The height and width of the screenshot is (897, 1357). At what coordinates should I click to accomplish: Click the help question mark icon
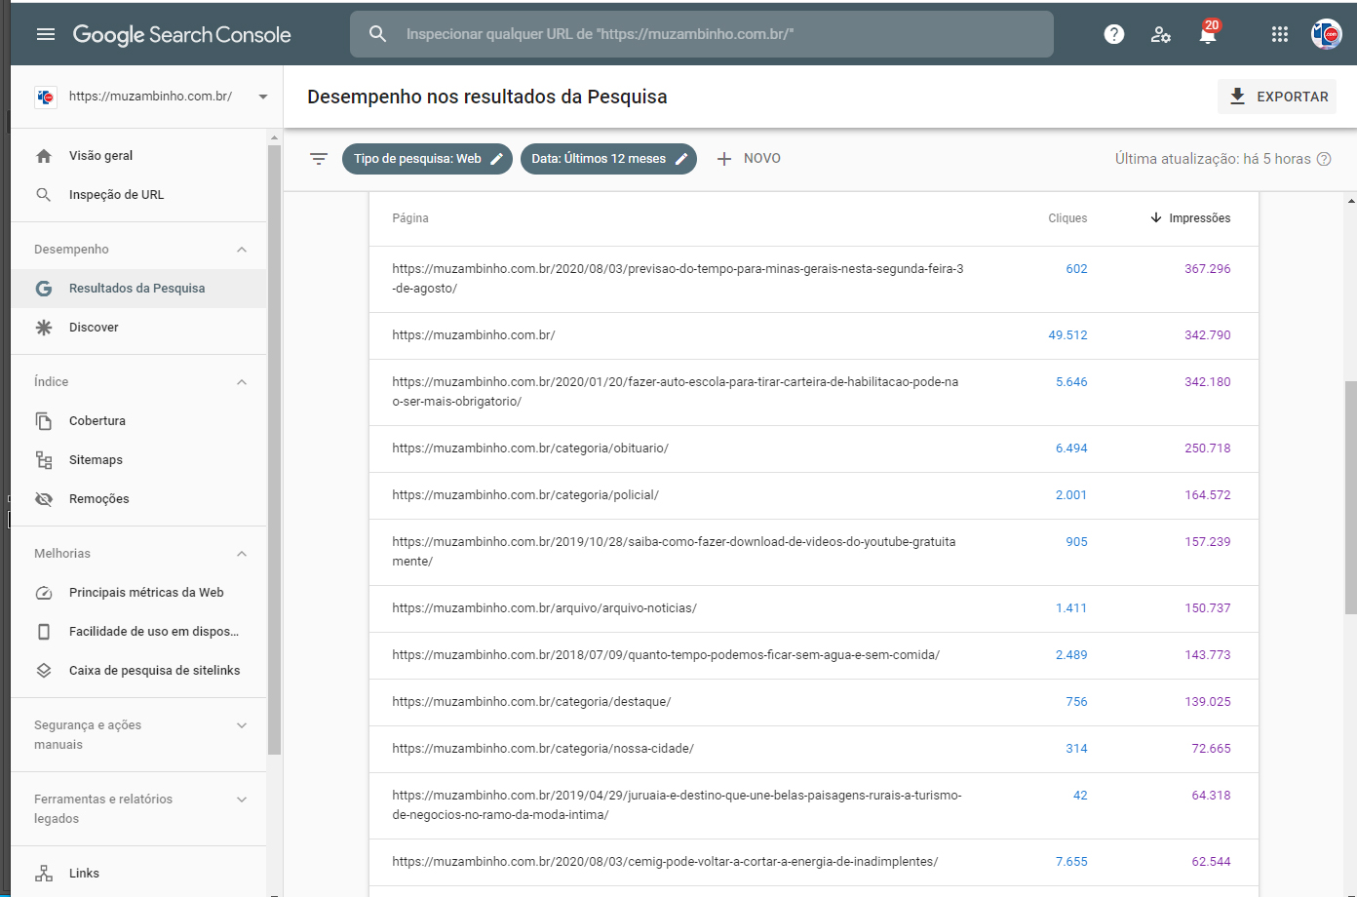pos(1114,34)
